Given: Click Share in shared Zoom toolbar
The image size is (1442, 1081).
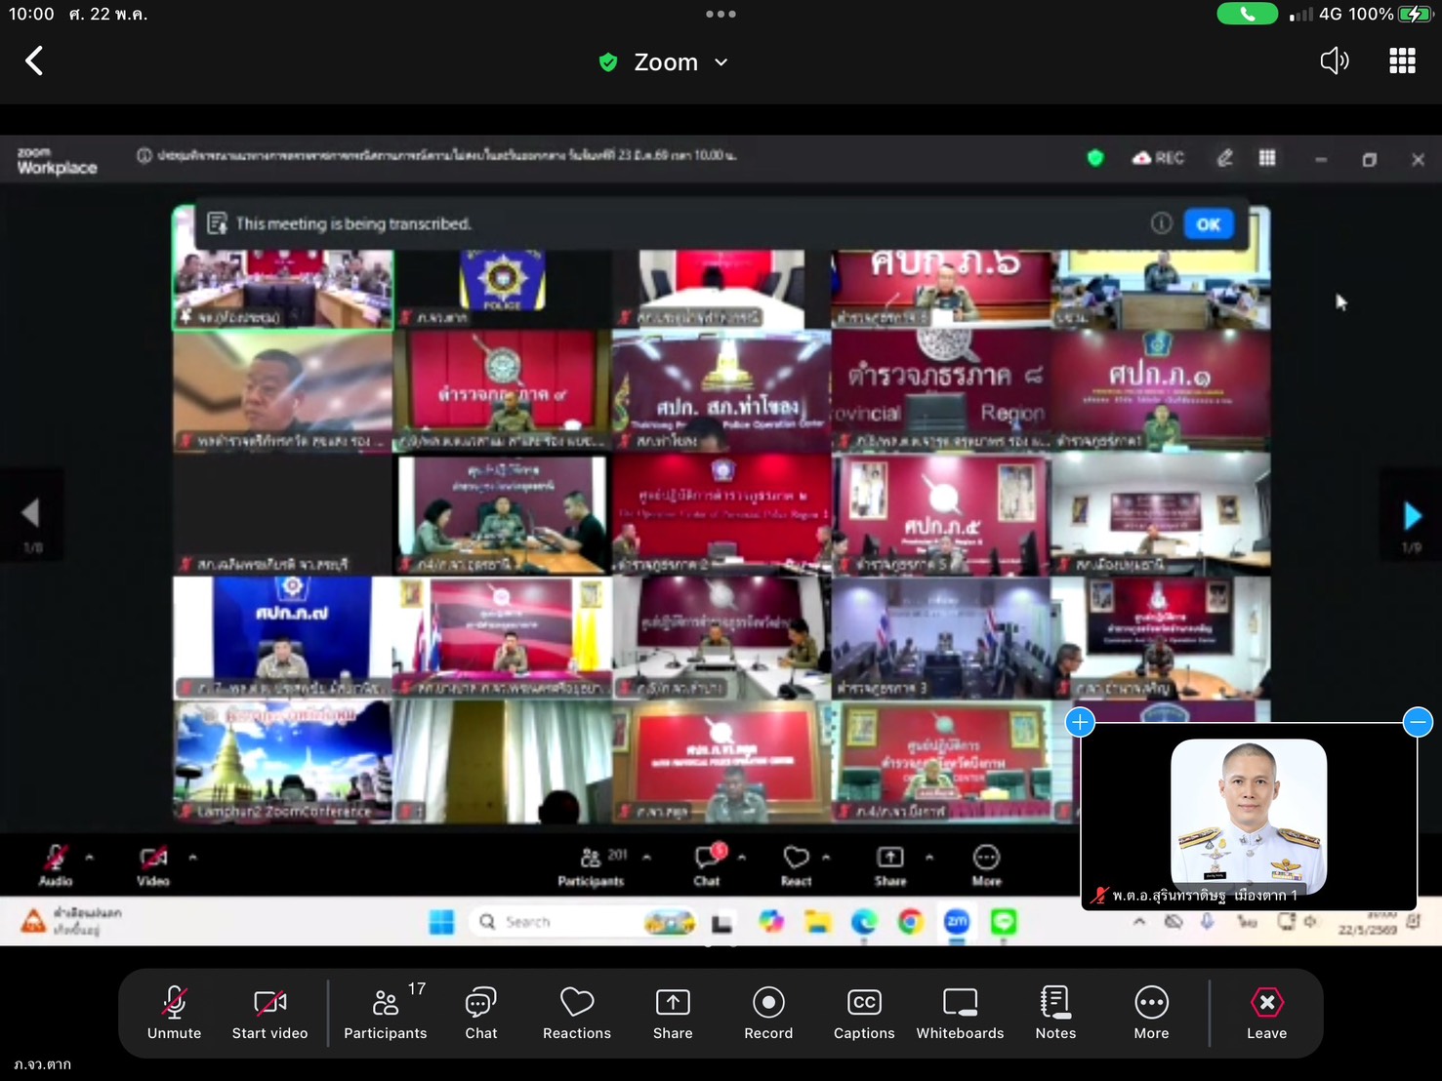Looking at the screenshot, I should [x=890, y=864].
